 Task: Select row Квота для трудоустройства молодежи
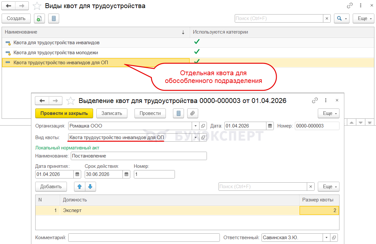click(x=188, y=53)
